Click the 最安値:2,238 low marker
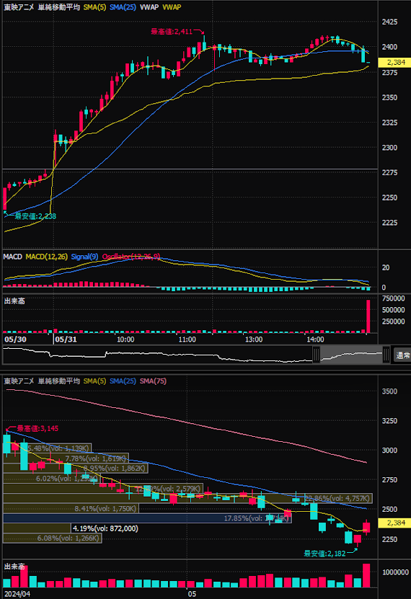This screenshot has height=599, width=411. pos(35,216)
